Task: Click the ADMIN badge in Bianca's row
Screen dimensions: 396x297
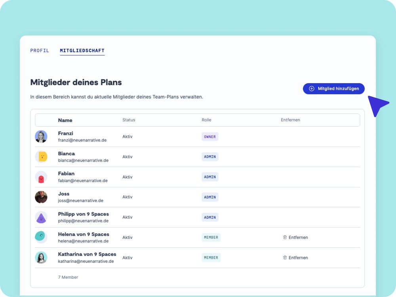Action: click(210, 157)
